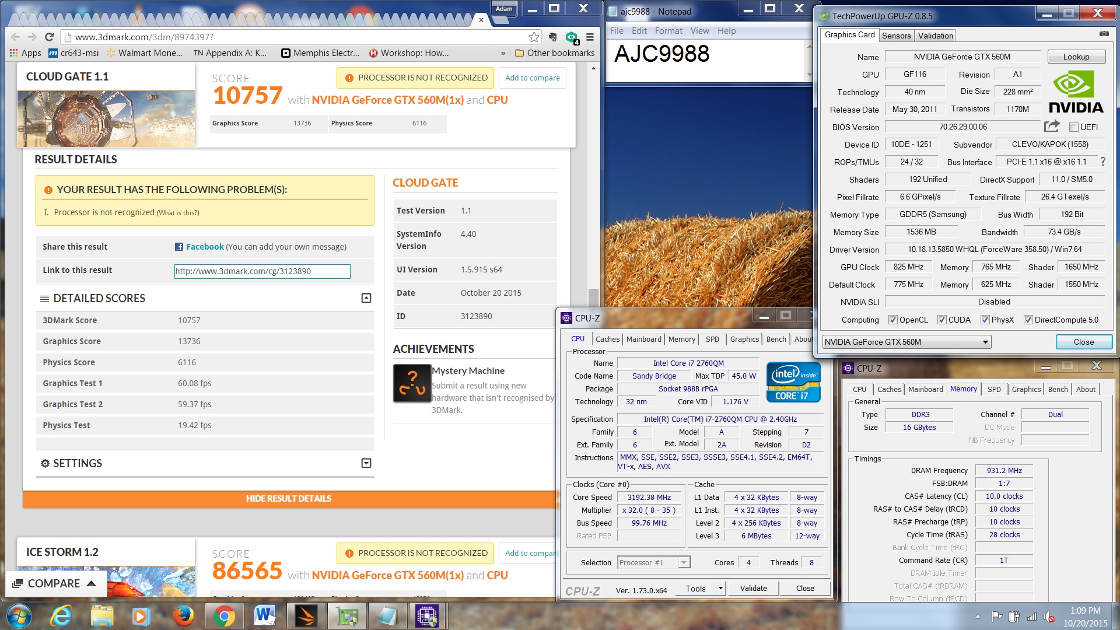Switch to Microsoft Word in the taskbar
The image size is (1120, 630).
(265, 616)
